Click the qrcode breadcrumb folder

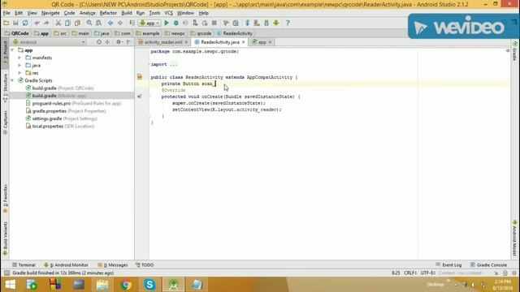(201, 33)
